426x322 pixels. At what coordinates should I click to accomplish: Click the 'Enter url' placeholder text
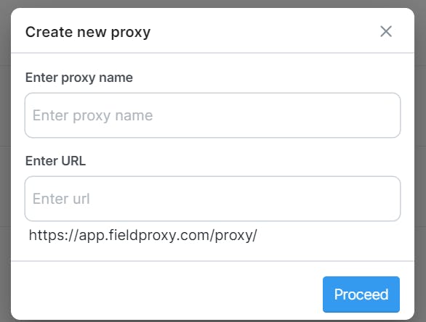click(x=61, y=199)
